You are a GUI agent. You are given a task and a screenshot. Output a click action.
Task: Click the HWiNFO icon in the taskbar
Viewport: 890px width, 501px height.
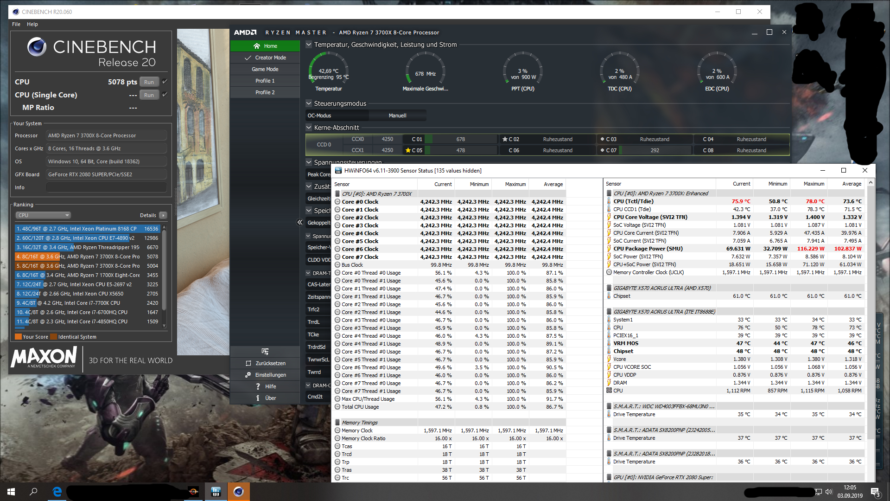[x=216, y=492]
